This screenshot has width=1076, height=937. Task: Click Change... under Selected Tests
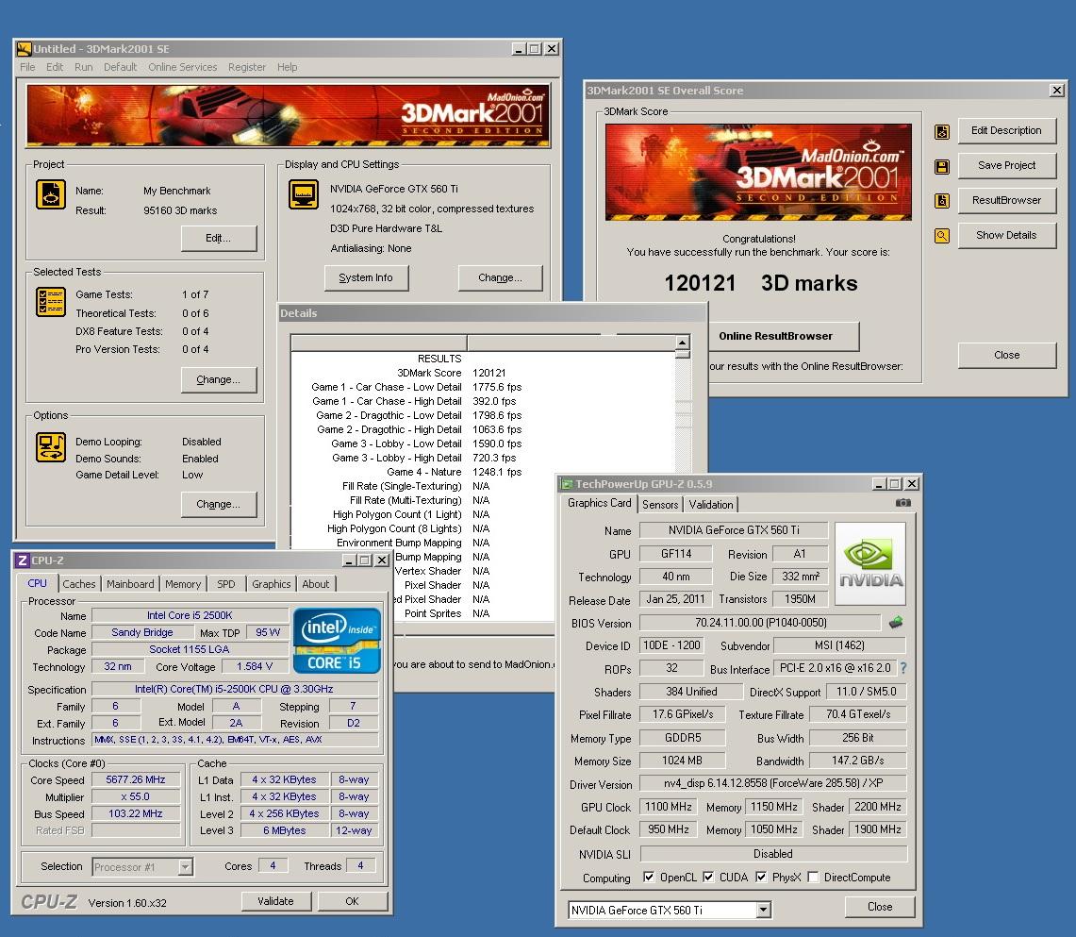[219, 379]
